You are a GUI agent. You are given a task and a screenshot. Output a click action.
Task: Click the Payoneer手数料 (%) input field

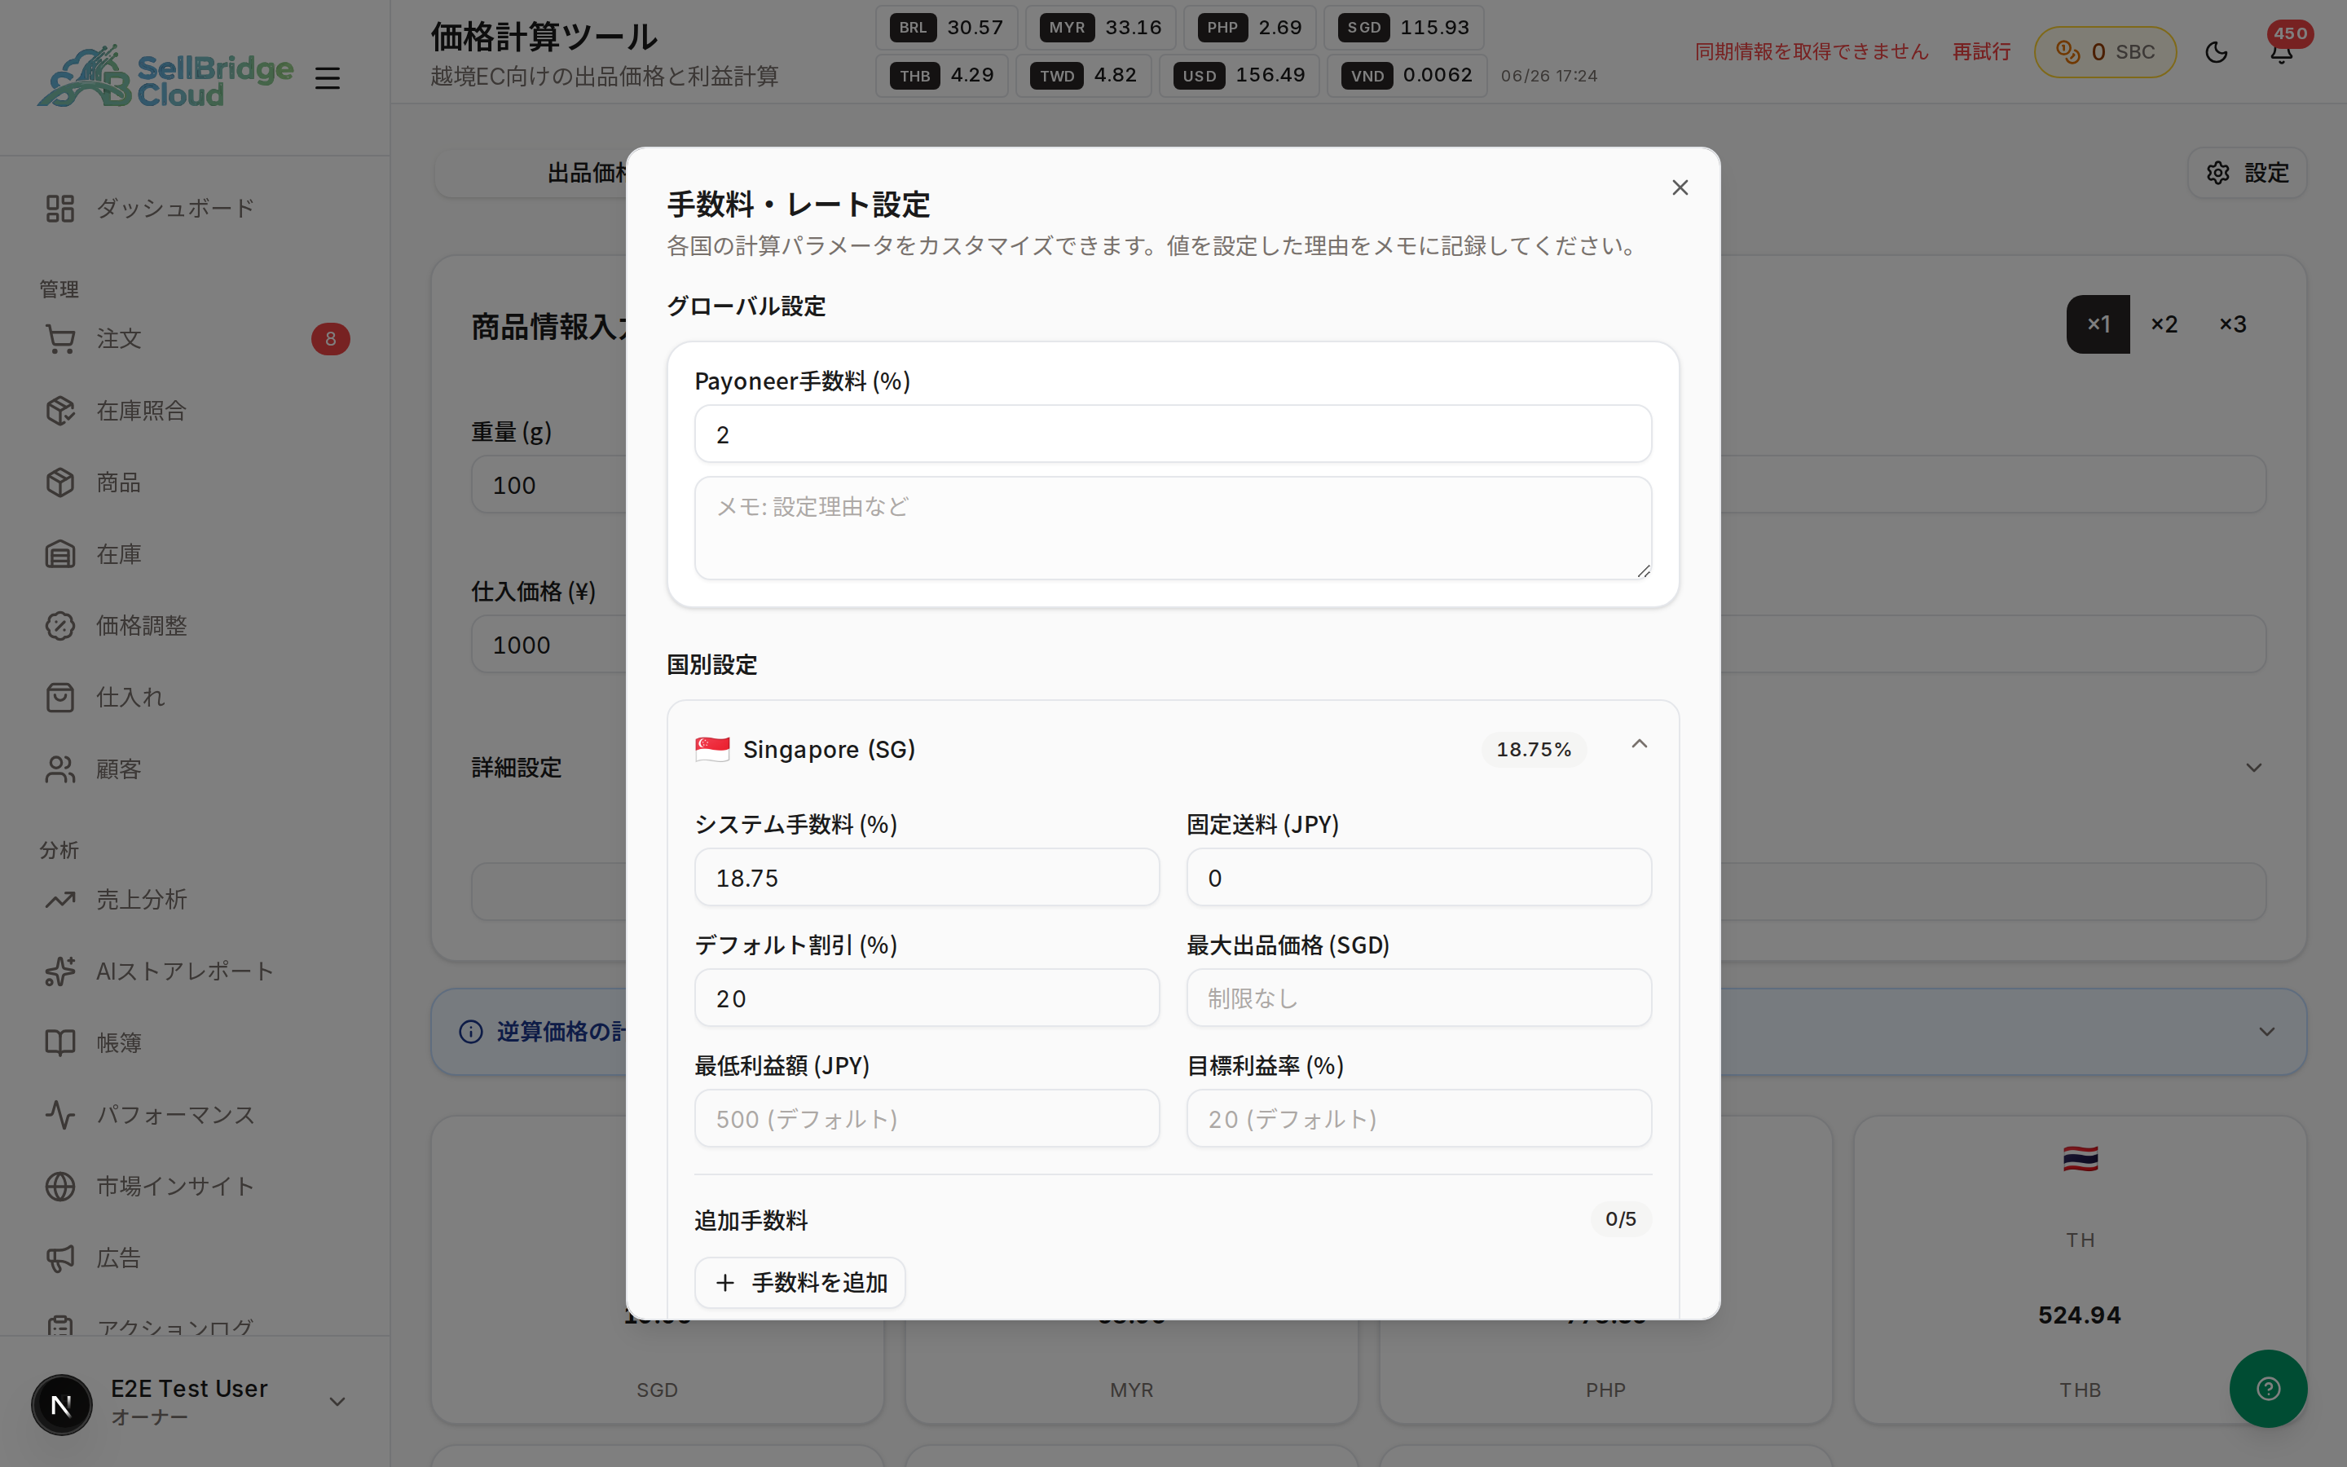(1173, 434)
